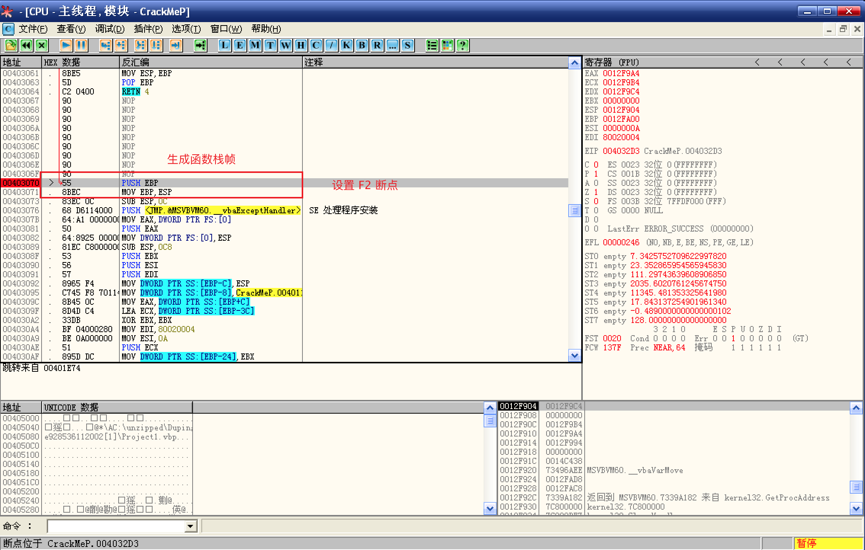Click the Open file toolbar icon
865x550 pixels.
(11, 46)
